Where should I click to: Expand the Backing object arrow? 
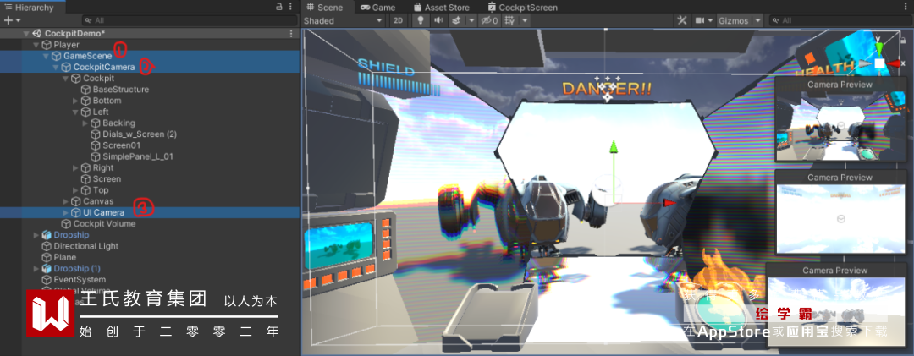tap(85, 123)
